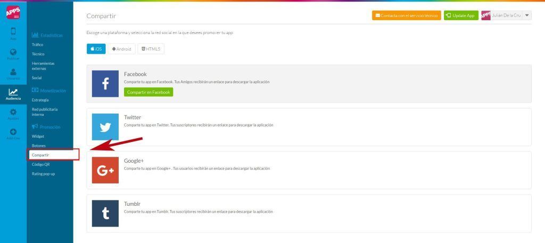
Task: Open the Add-Ons plus icon
Action: tap(13, 132)
